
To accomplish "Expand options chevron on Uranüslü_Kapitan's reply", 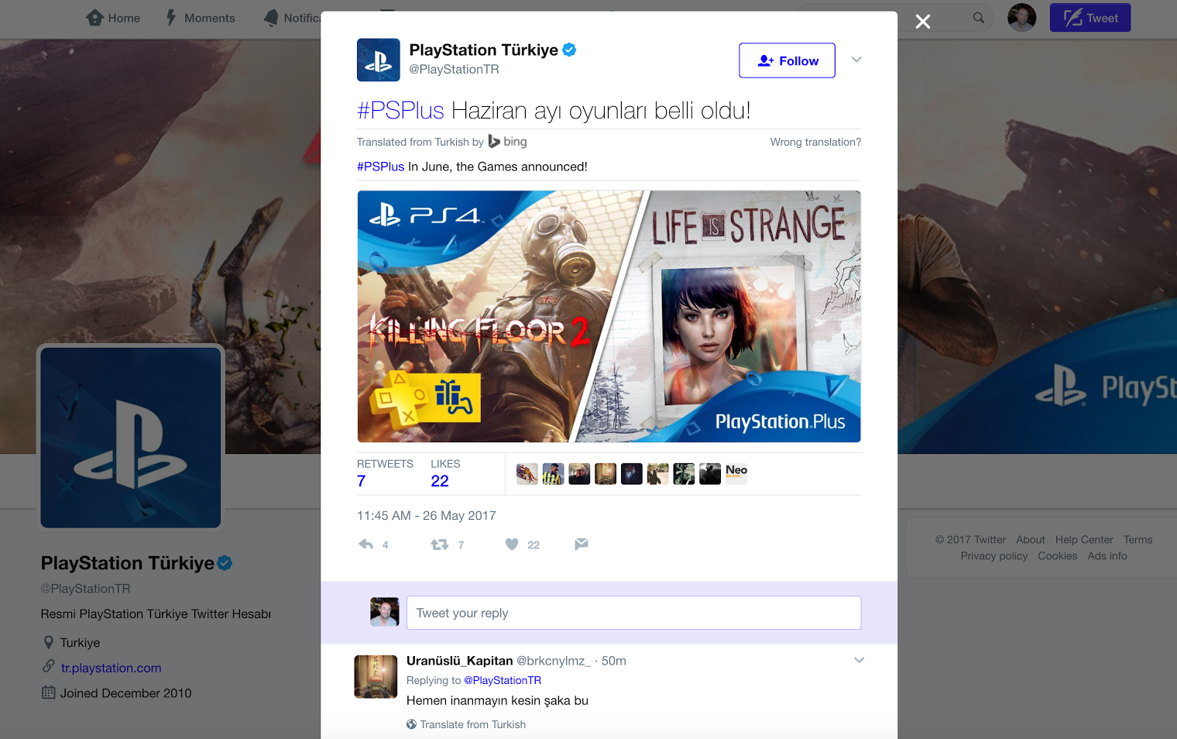I will coord(859,660).
